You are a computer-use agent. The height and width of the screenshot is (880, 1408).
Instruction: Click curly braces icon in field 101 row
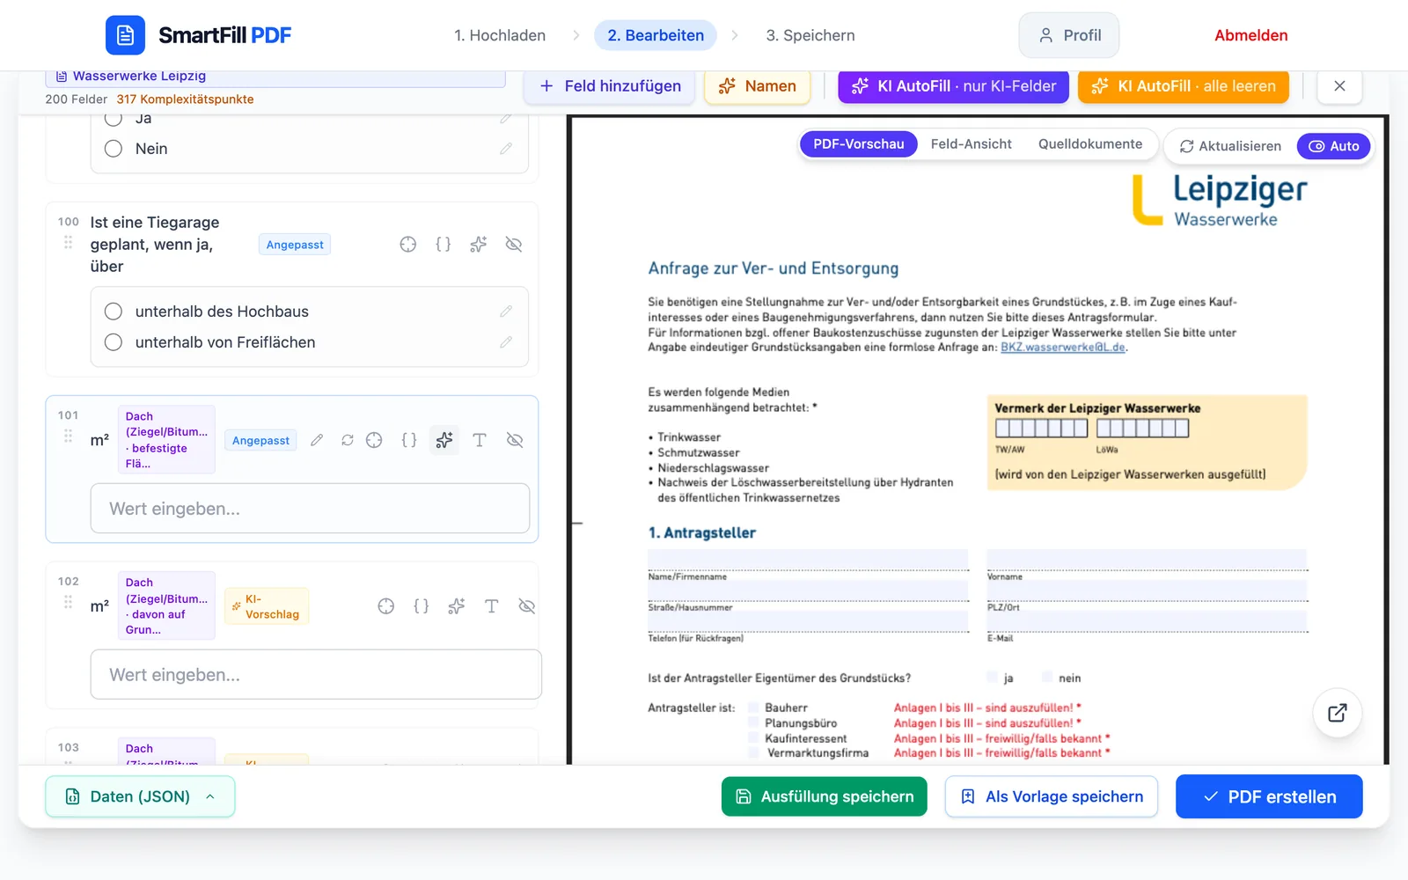click(x=409, y=440)
